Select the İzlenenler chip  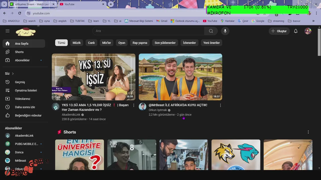click(189, 43)
